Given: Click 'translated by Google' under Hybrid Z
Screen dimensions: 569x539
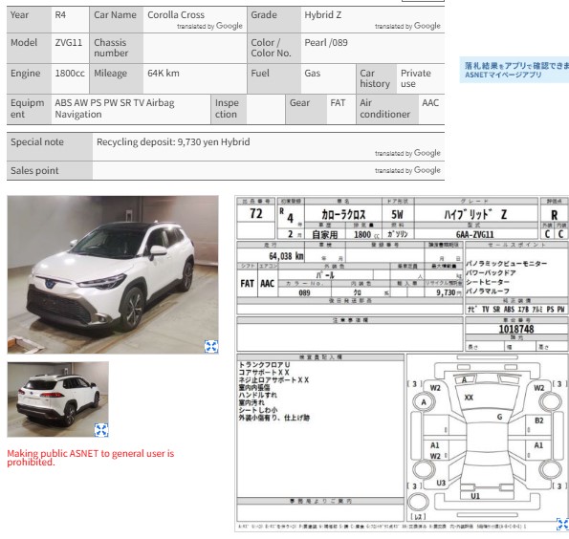Looking at the screenshot, I should [407, 26].
